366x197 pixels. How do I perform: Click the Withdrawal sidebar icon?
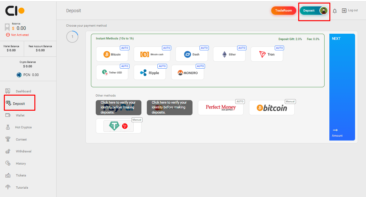(x=8, y=151)
